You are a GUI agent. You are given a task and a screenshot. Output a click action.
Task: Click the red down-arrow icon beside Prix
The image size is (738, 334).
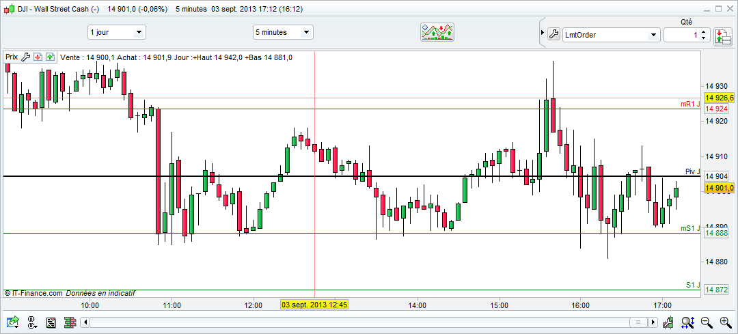[x=38, y=57]
